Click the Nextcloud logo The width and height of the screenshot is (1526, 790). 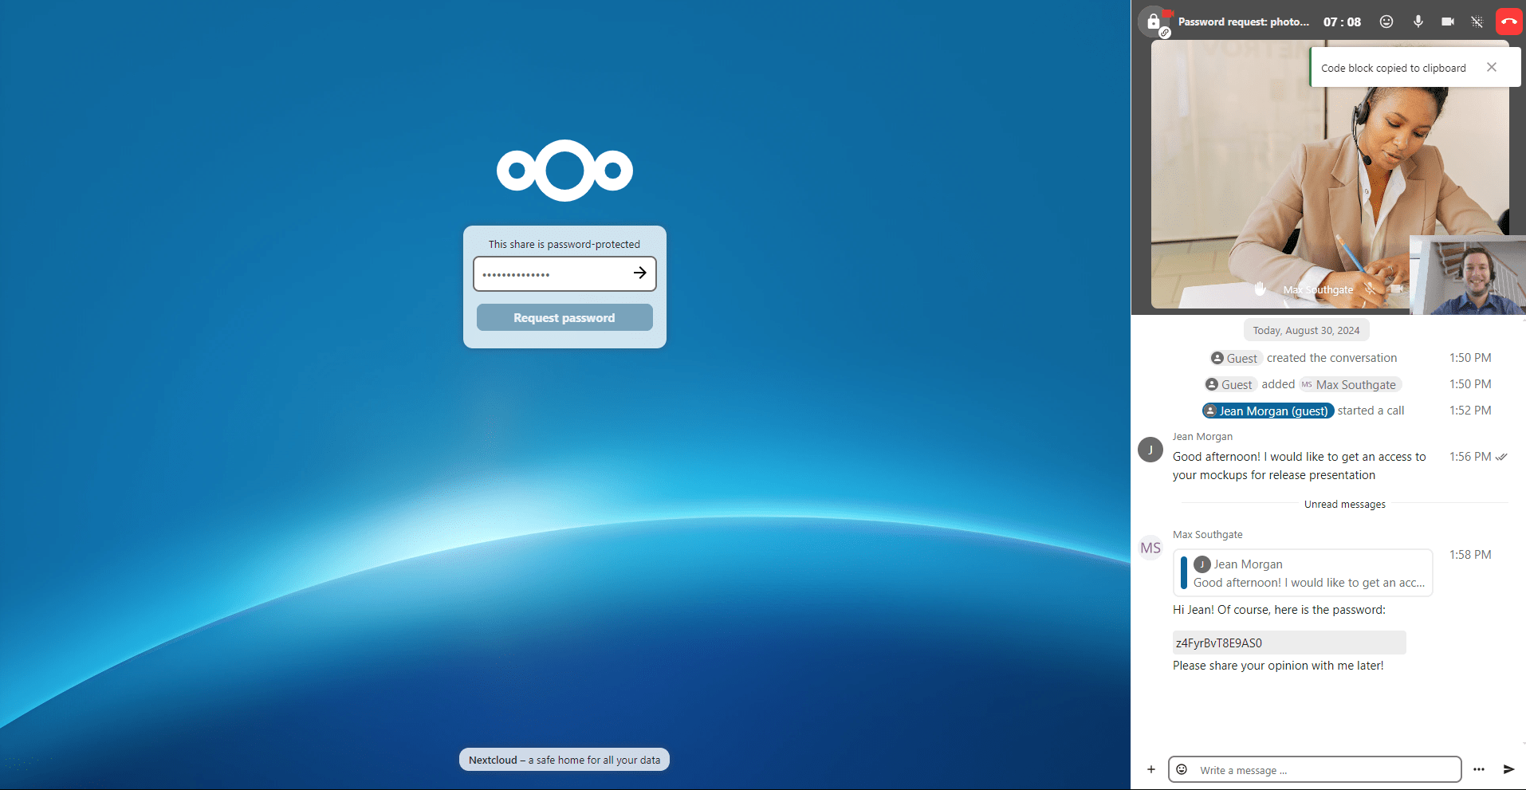[x=564, y=171]
